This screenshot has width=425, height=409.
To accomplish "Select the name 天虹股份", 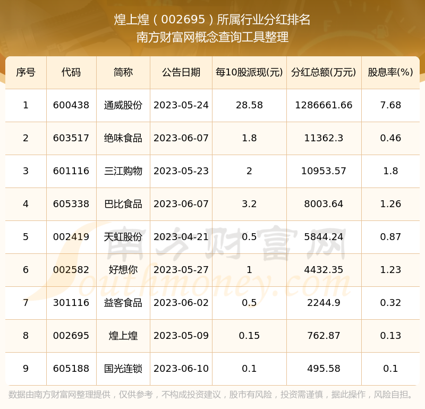I will point(123,237).
